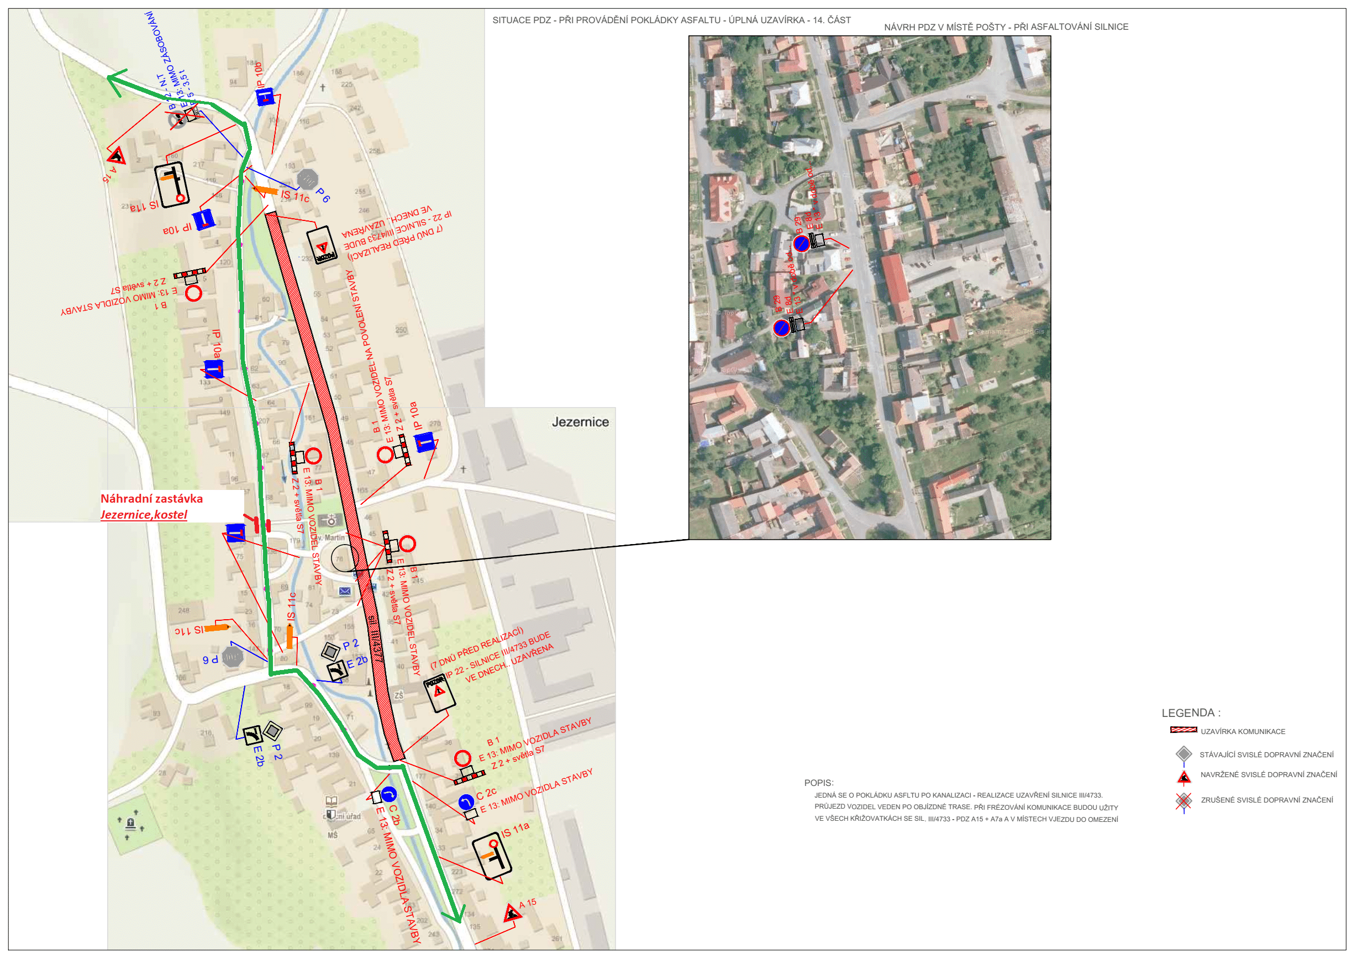Click the red B 1 circle near house 120
This screenshot has width=1352, height=955.
click(194, 293)
